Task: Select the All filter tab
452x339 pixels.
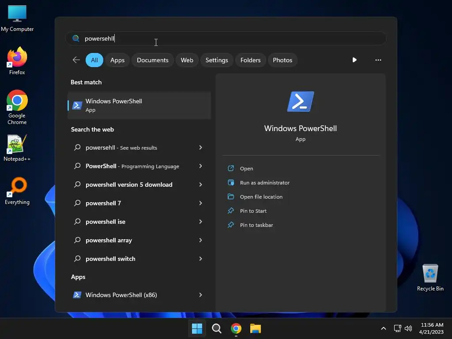Action: [94, 60]
